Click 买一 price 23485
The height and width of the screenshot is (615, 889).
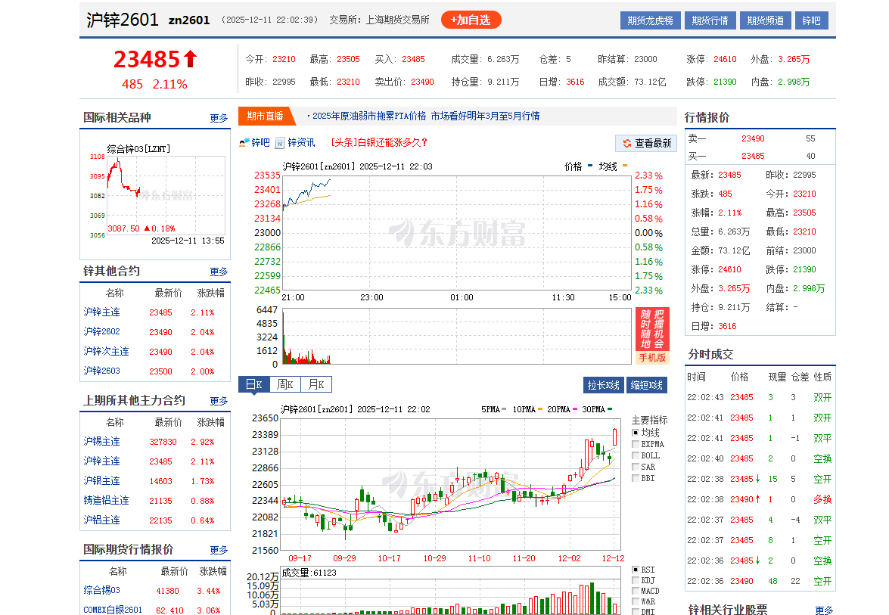753,157
